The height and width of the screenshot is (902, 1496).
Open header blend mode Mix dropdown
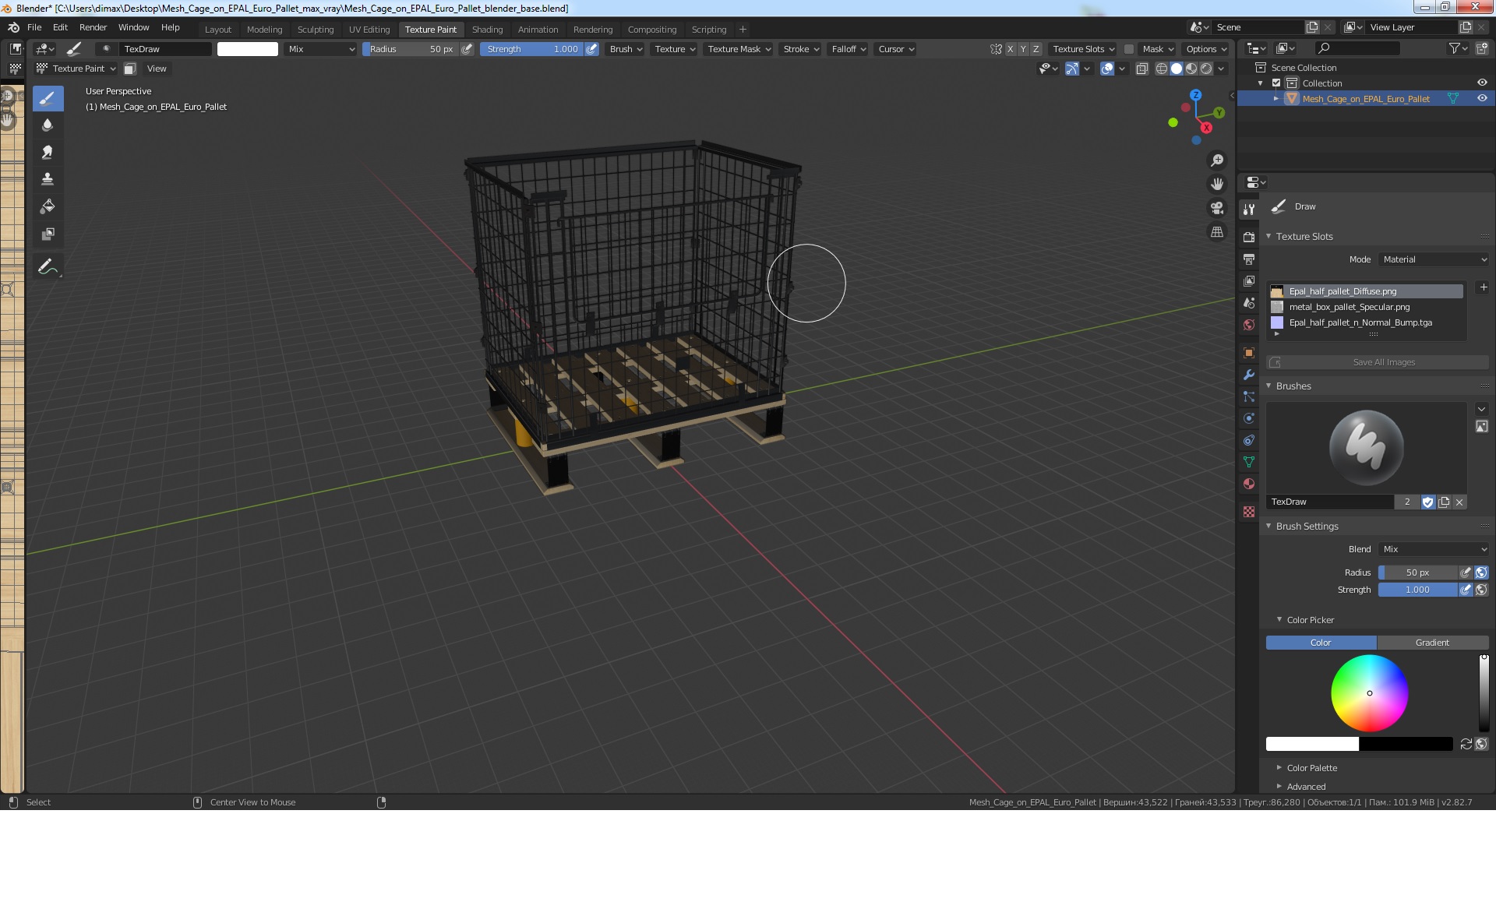pos(320,49)
